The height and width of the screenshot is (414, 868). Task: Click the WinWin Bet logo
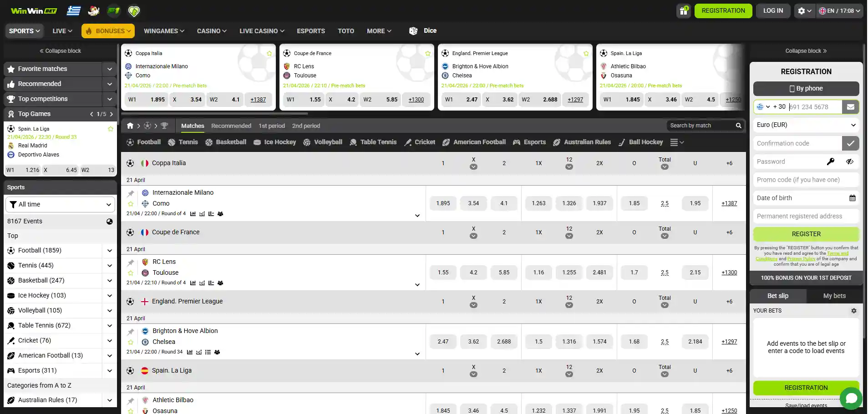pos(34,11)
